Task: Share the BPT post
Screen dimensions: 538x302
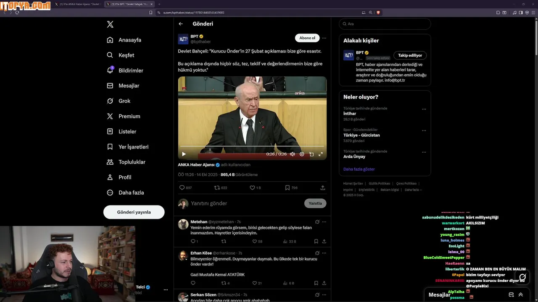Action: pos(323,187)
